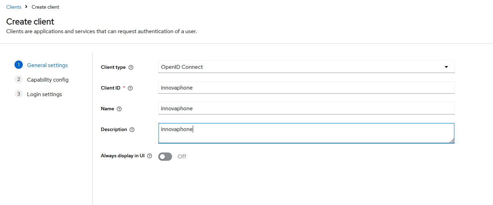This screenshot has width=493, height=205.
Task: Click the OpenID Connect dropdown arrow
Action: 446,67
